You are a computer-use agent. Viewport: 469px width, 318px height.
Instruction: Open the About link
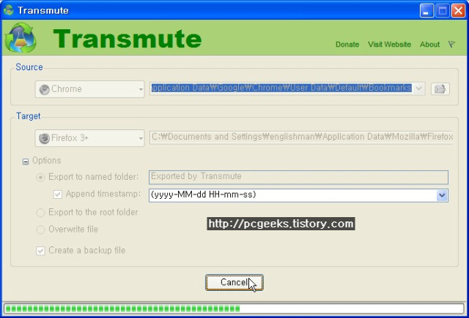[x=429, y=45]
